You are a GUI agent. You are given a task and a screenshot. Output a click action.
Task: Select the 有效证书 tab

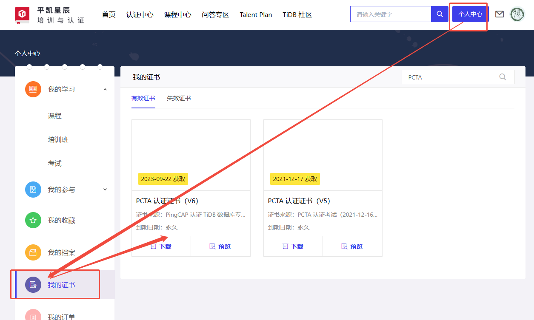click(x=143, y=98)
